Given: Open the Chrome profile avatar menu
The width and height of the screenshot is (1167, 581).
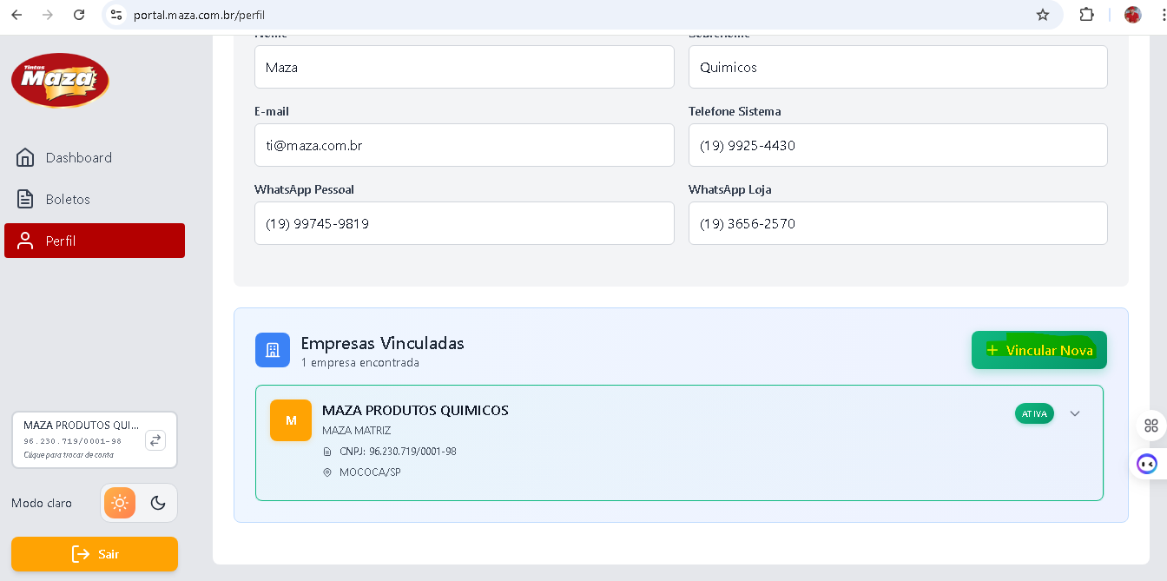Looking at the screenshot, I should click(x=1132, y=15).
